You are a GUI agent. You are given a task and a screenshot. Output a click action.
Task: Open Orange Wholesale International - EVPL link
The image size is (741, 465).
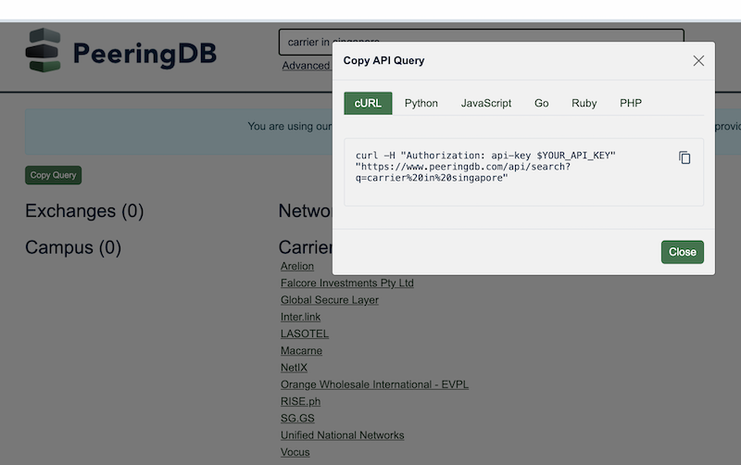click(x=374, y=384)
